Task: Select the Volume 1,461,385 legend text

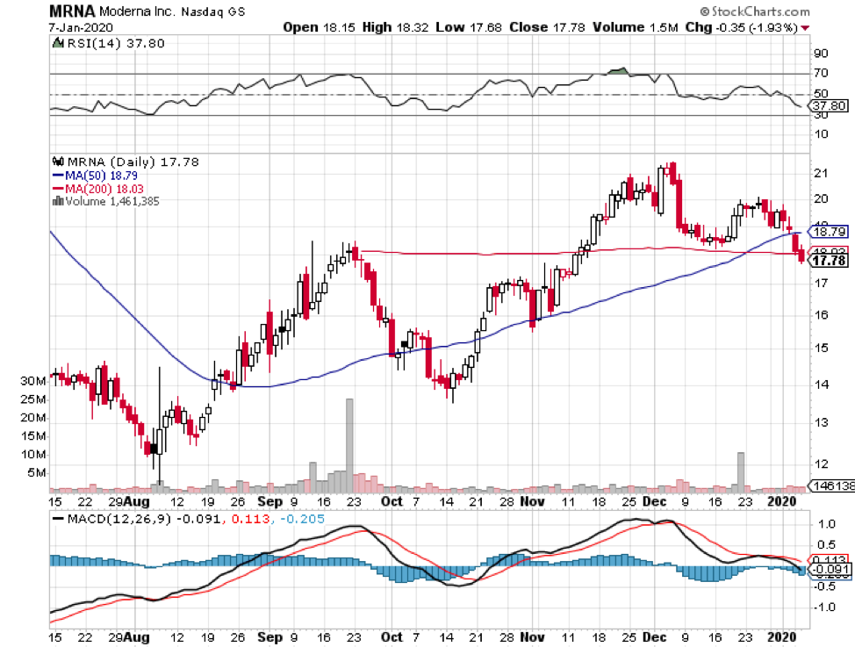Action: tap(112, 201)
